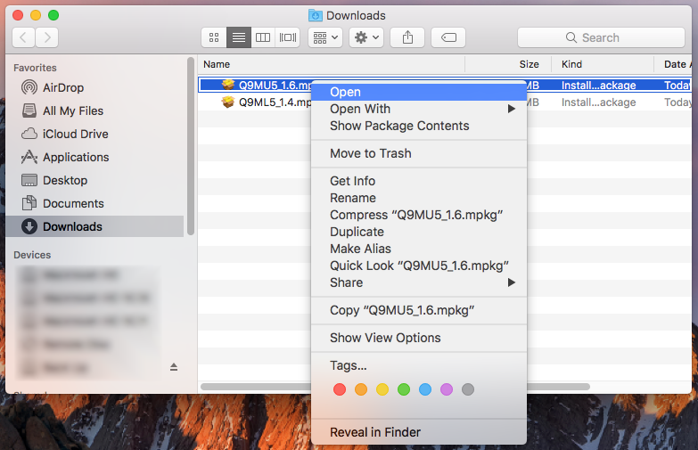The height and width of the screenshot is (450, 698).
Task: Switch to list view in toolbar
Action: pos(239,37)
